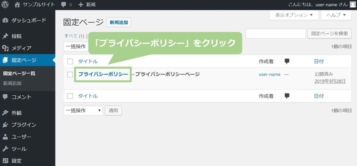Click the Plugins plug icon
357x166 pixels.
click(5, 125)
